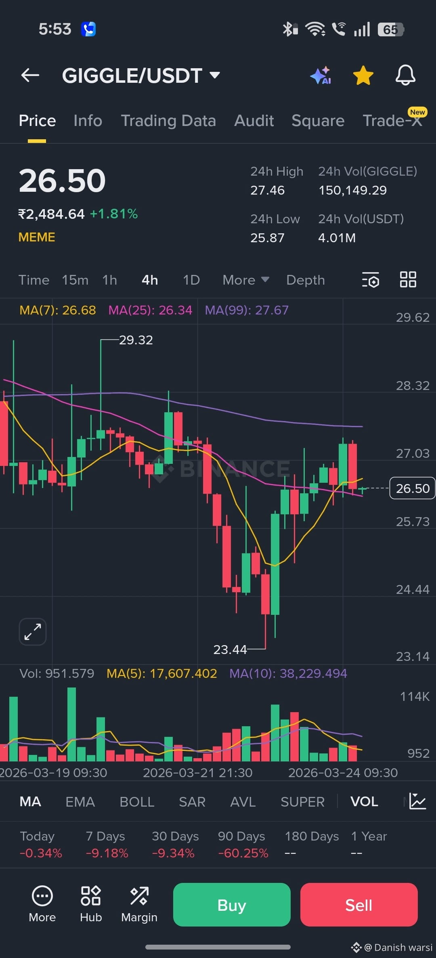The image size is (436, 958).
Task: Tap the 24h Low value 25.87
Action: pyautogui.click(x=267, y=238)
